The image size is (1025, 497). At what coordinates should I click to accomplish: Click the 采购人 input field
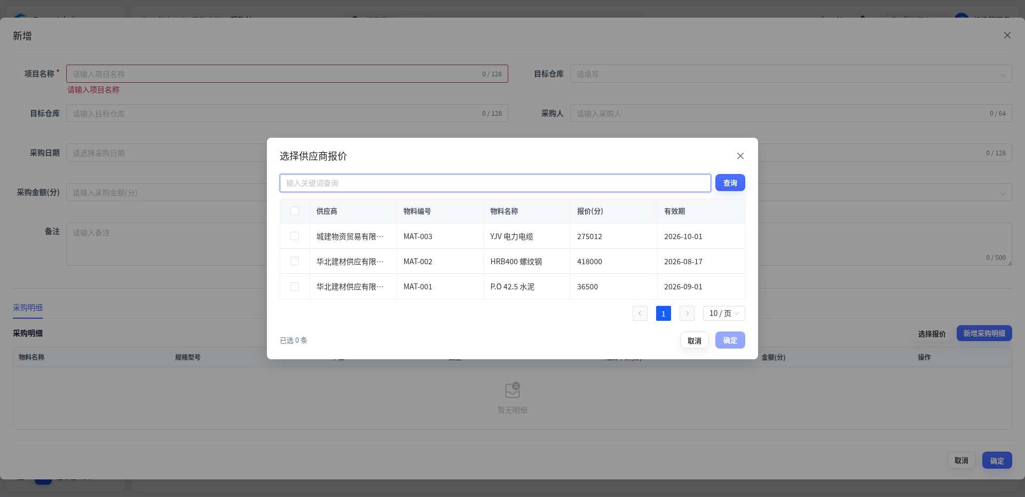(791, 113)
